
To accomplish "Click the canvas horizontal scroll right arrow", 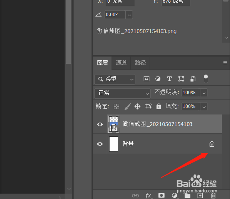I will pos(60,197).
